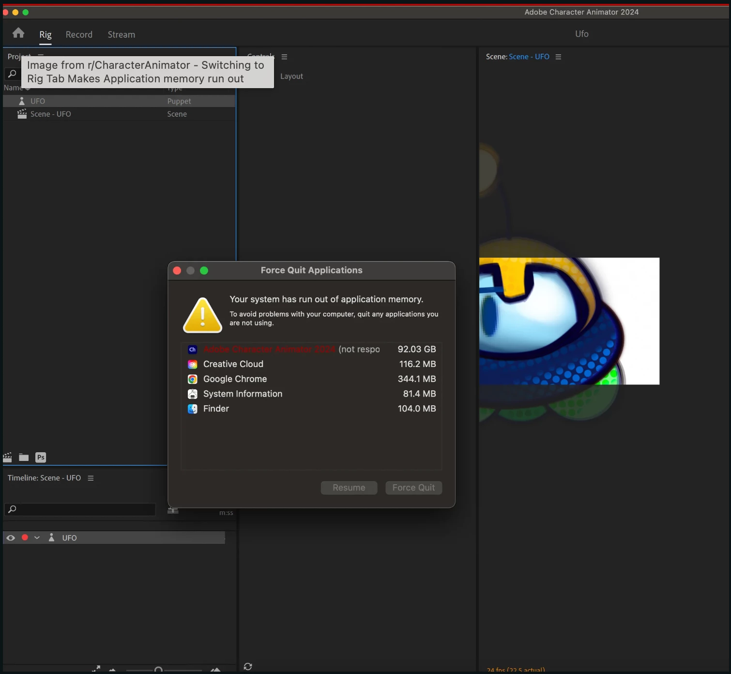Select Adobe Character Animator 2024 in Force Quit list
The width and height of the screenshot is (731, 674).
(x=312, y=349)
